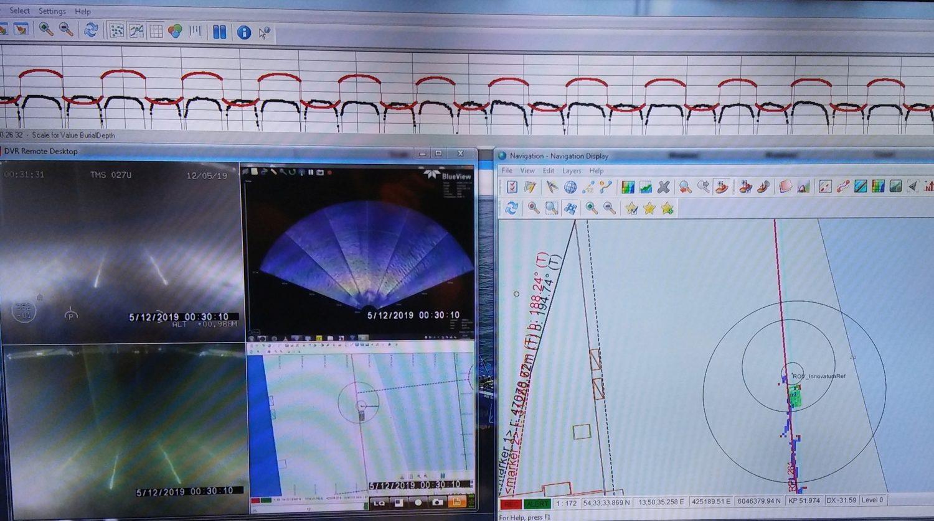Click the star with plus add-bookmark icon
This screenshot has height=521, width=934.
[x=667, y=208]
